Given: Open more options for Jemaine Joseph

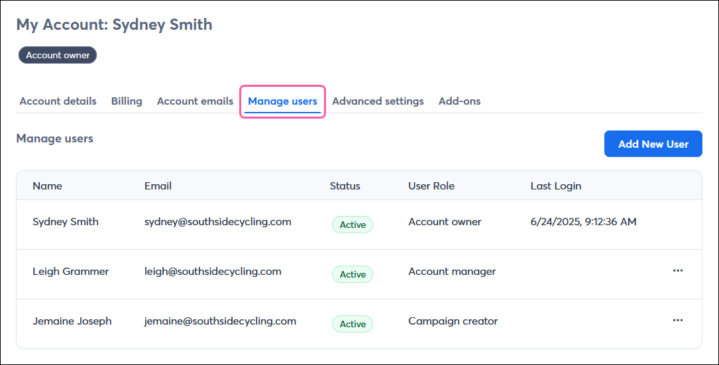Looking at the screenshot, I should click(x=678, y=320).
